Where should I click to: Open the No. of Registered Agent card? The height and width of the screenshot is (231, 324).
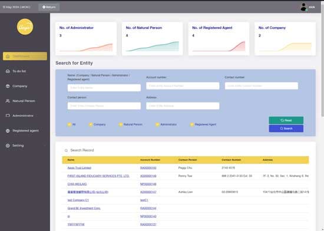click(x=219, y=39)
